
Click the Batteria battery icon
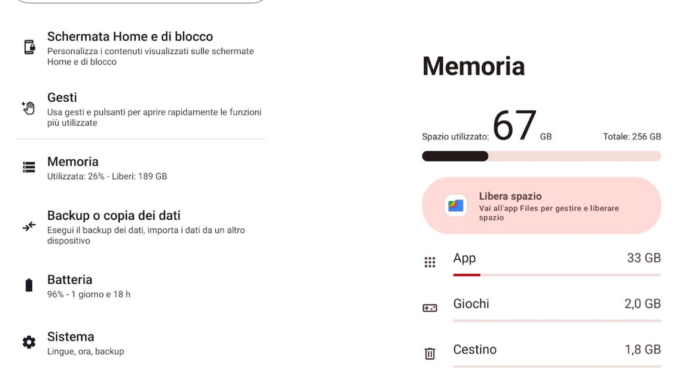coord(29,285)
